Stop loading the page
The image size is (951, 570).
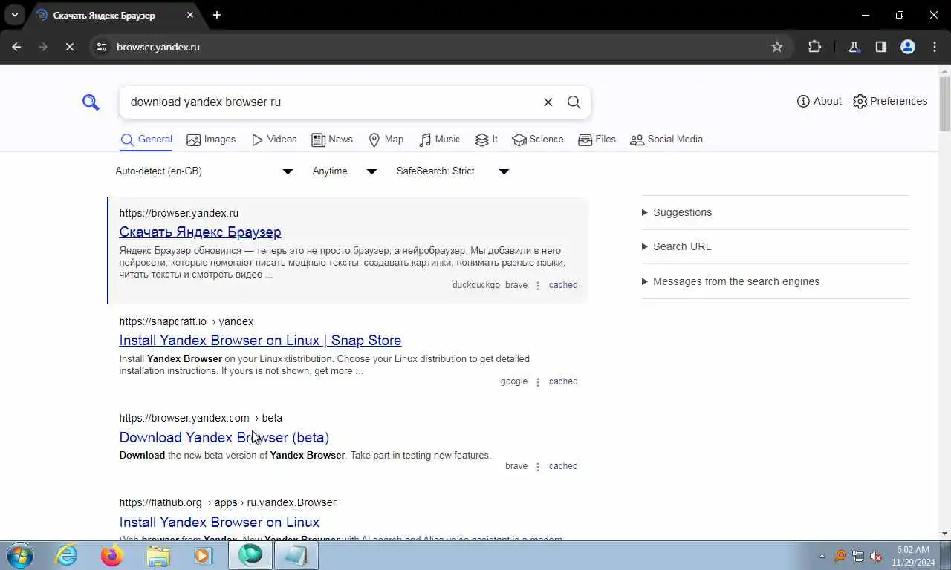pyautogui.click(x=69, y=47)
